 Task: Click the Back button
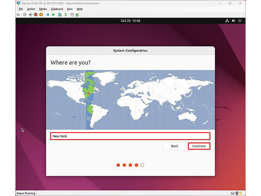(x=175, y=146)
